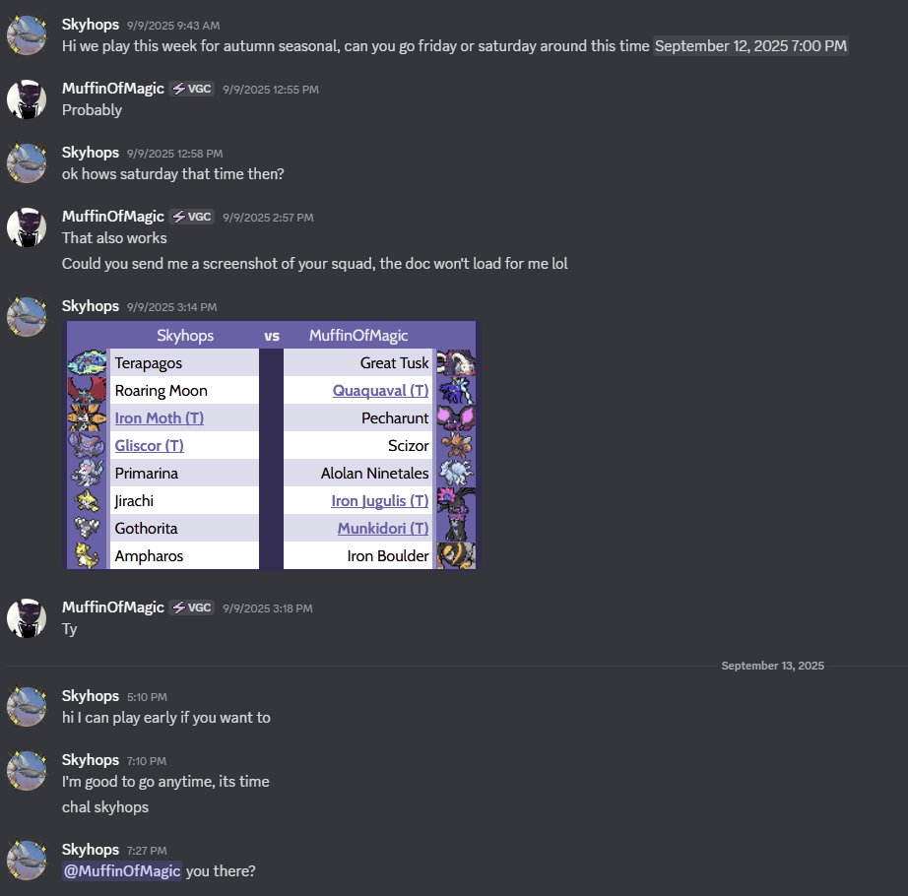Click the VGC tag badge on the "Probably" message
908x896 pixels.
pos(192,89)
